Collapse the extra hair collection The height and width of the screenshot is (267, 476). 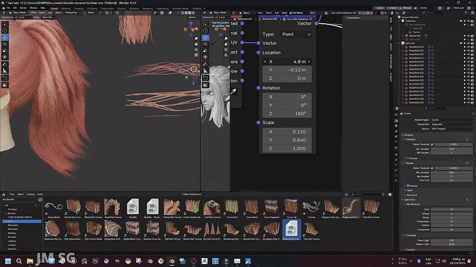tap(399, 43)
